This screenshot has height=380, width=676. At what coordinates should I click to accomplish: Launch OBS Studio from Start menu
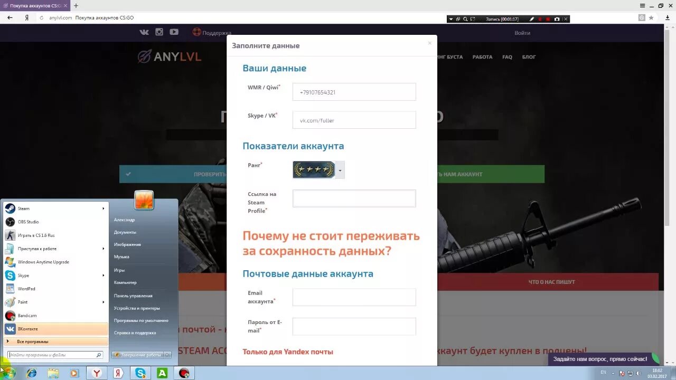point(55,222)
